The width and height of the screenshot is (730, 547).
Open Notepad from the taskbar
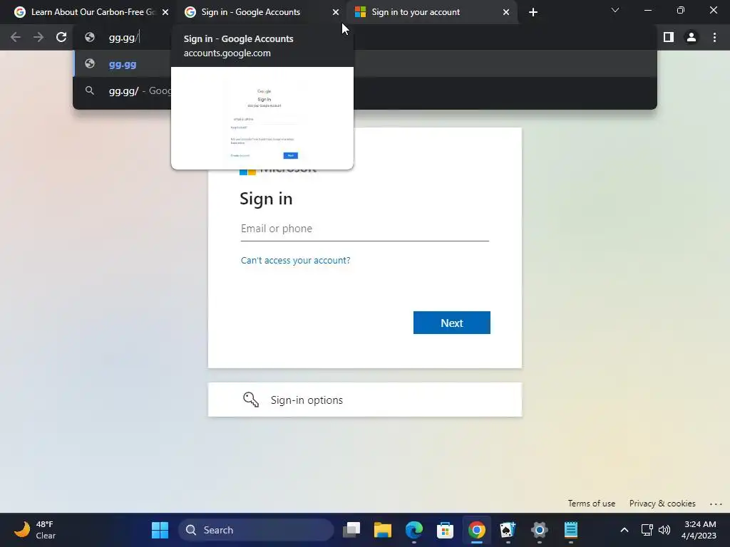pos(570,530)
